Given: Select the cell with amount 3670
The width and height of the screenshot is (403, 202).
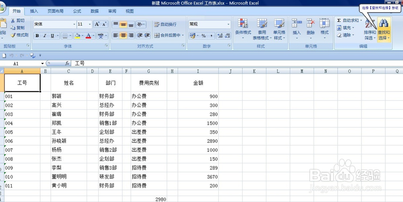Looking at the screenshot, I should [198, 177].
